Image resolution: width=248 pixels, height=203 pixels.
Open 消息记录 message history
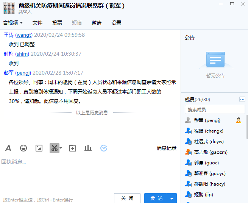point(167,148)
